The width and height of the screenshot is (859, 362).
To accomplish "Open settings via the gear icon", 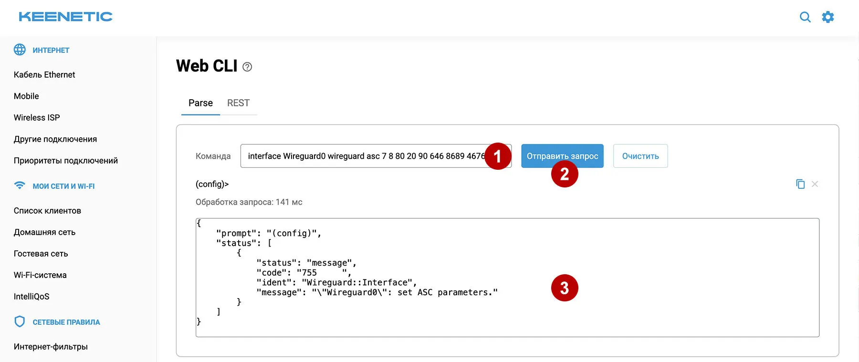I will tap(828, 17).
